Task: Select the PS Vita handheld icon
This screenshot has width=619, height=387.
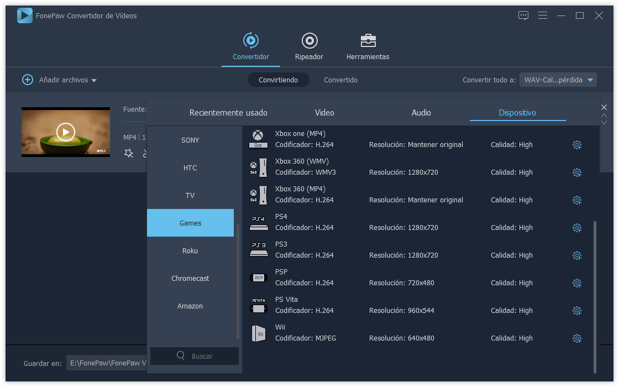Action: pos(259,306)
